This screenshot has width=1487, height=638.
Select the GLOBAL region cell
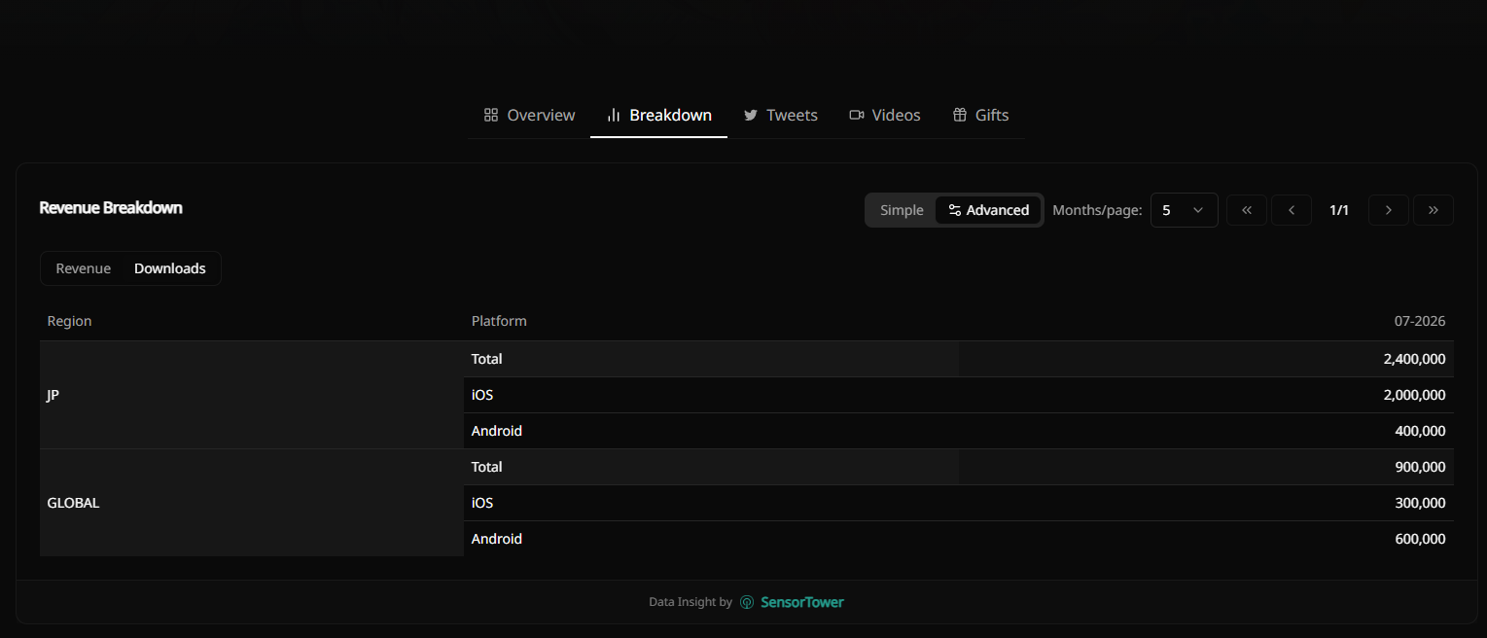tap(252, 503)
